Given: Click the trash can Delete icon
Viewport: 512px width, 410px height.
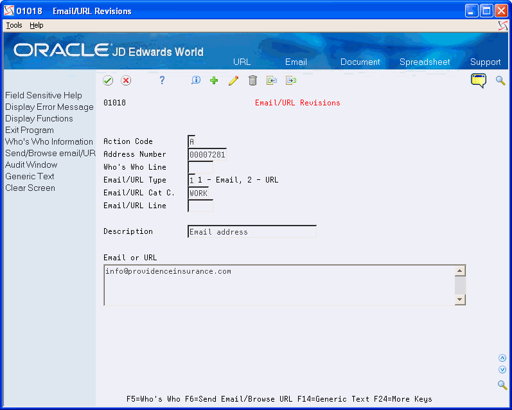Looking at the screenshot, I should coord(252,80).
